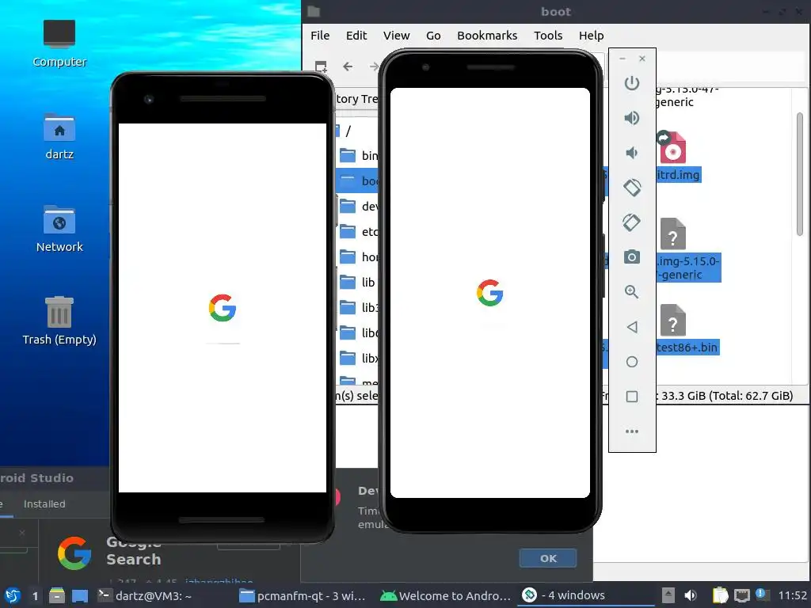811x608 pixels.
Task: Click the taskbar clock showing 11:52
Action: click(792, 595)
